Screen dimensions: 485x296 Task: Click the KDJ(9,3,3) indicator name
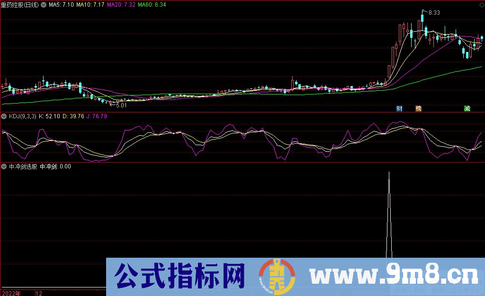[x=23, y=116]
